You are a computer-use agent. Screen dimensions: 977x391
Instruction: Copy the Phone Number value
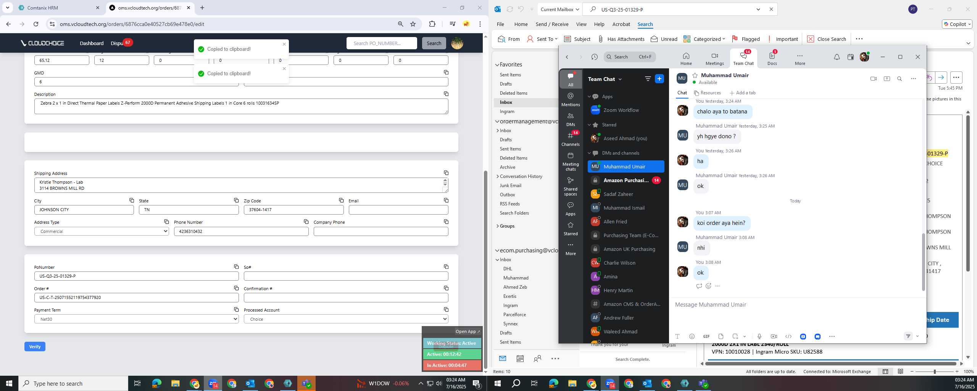pyautogui.click(x=306, y=221)
